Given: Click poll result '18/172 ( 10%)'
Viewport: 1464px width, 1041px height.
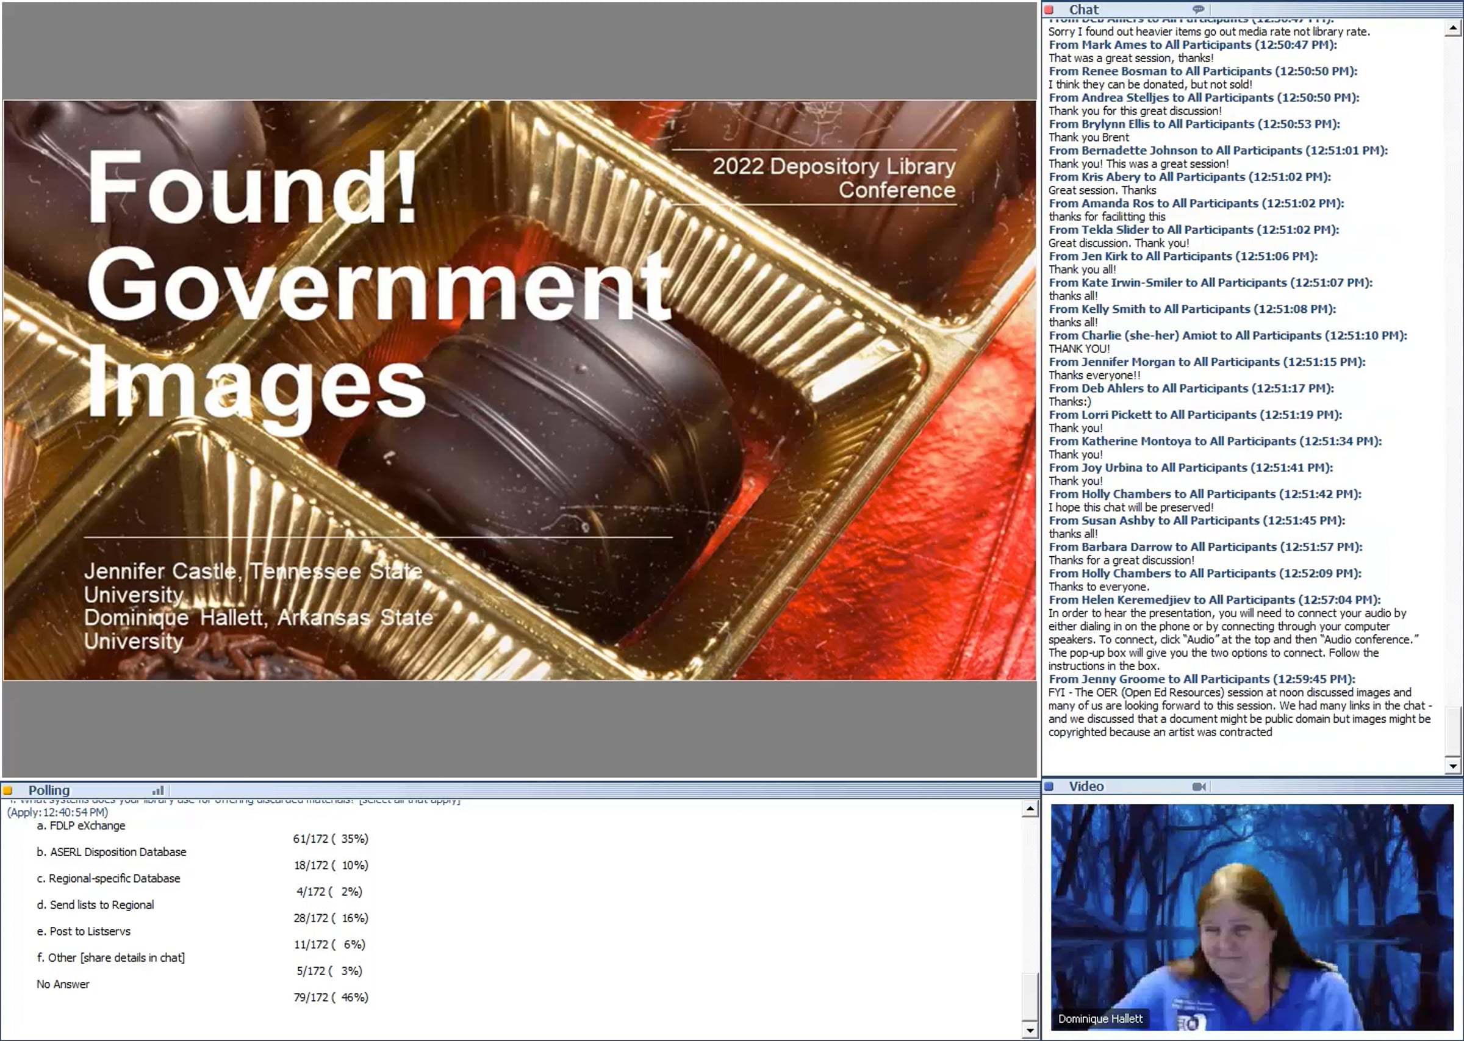Looking at the screenshot, I should click(x=331, y=865).
